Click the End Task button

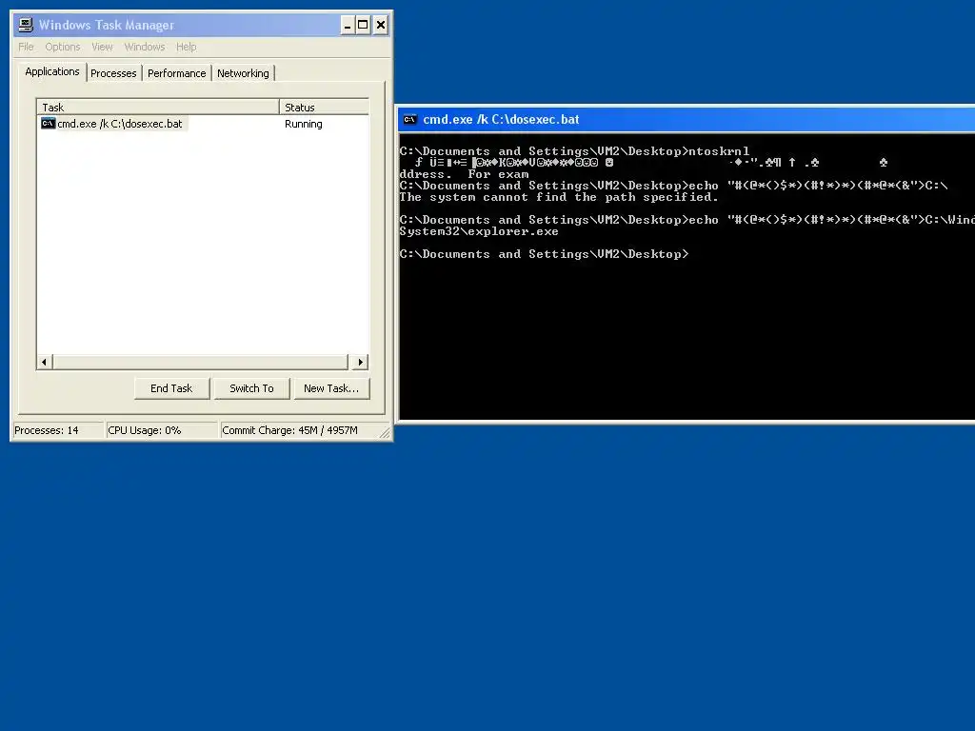click(171, 388)
